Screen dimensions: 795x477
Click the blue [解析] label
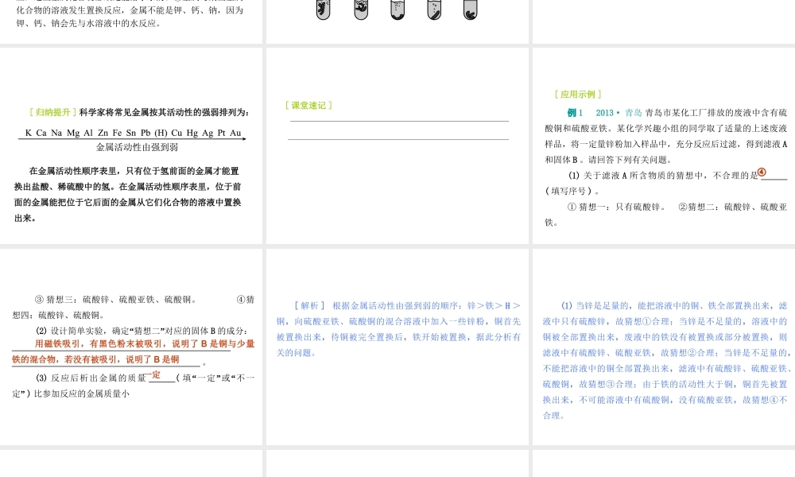pos(309,305)
